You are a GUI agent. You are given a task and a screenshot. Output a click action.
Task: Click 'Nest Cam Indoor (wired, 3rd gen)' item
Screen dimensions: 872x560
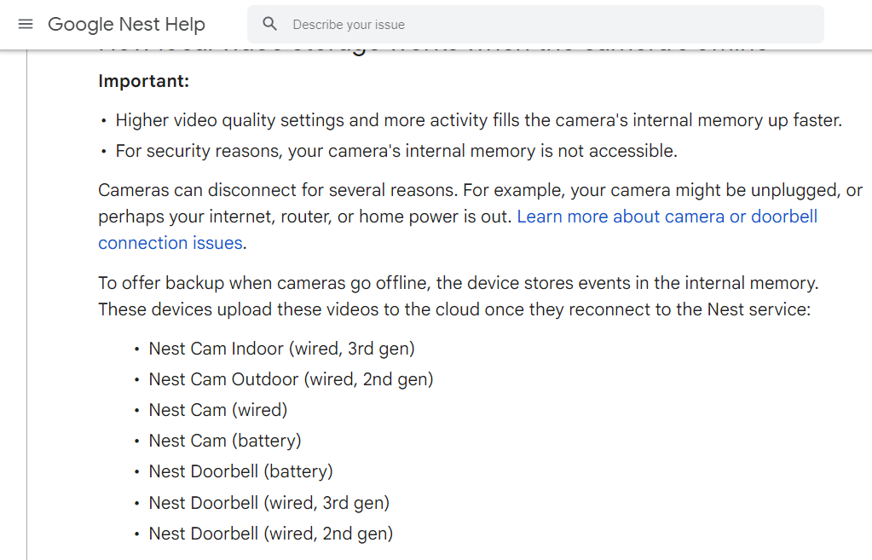281,349
